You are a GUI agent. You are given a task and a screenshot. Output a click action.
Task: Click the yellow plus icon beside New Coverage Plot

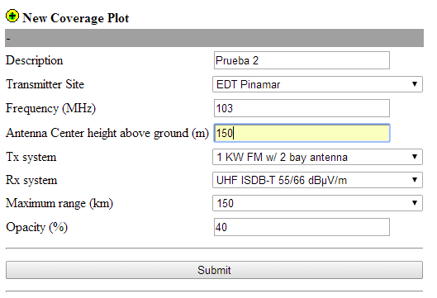12,16
